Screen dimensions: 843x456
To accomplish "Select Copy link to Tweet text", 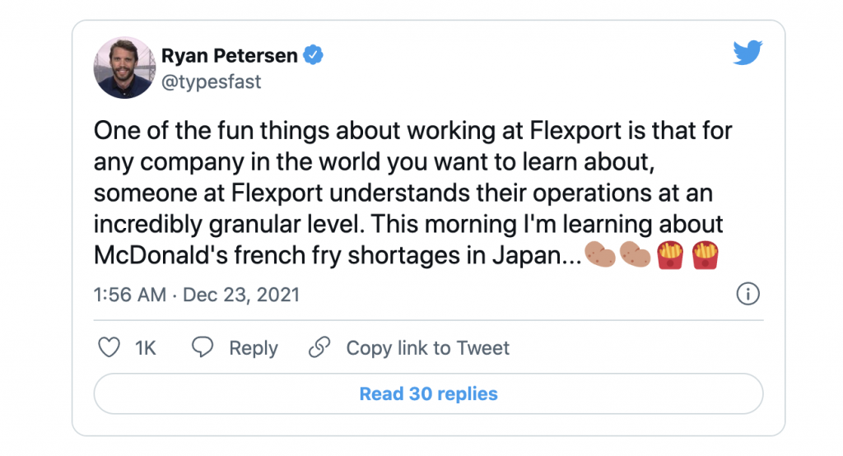I will coord(427,348).
